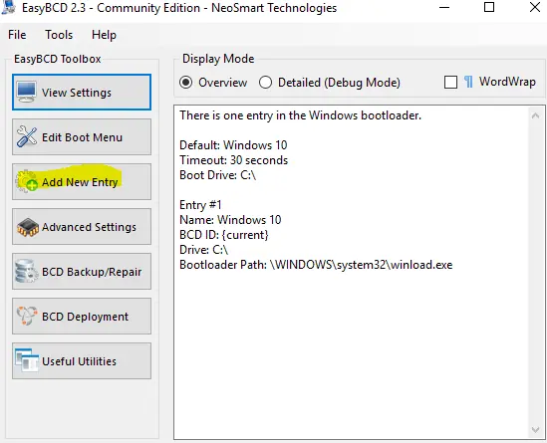547x443 pixels.
Task: Click the wrench and screwdriver Edit Boot Menu icon
Action: click(x=27, y=136)
